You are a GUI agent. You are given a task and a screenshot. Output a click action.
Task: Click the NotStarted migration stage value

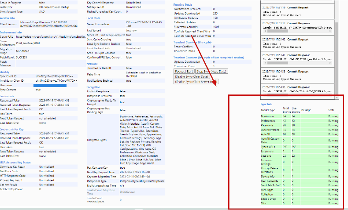click(x=22, y=51)
